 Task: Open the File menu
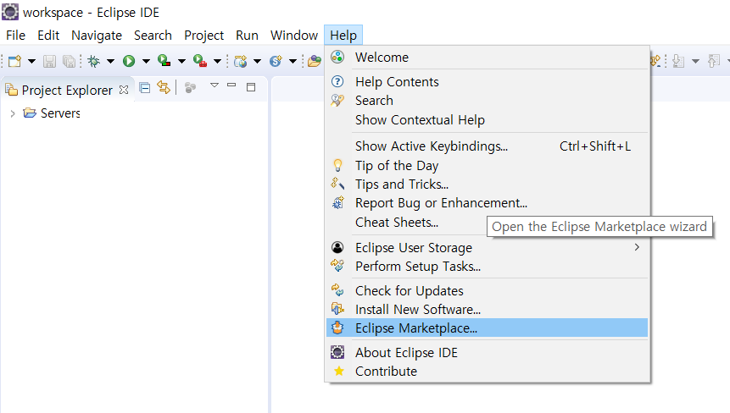tap(15, 36)
